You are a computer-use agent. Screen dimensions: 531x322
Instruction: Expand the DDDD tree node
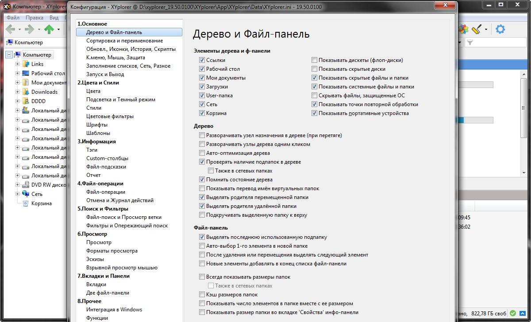pyautogui.click(x=18, y=101)
